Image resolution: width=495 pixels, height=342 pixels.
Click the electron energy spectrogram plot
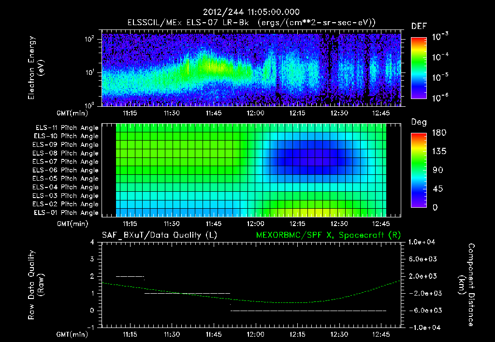tap(251, 68)
